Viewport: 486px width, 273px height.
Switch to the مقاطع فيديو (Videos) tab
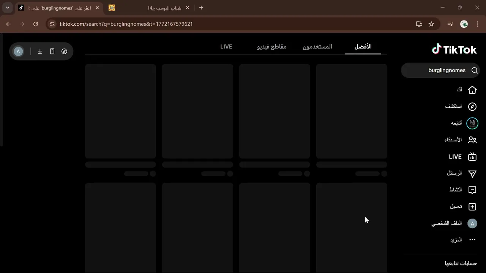click(x=272, y=47)
